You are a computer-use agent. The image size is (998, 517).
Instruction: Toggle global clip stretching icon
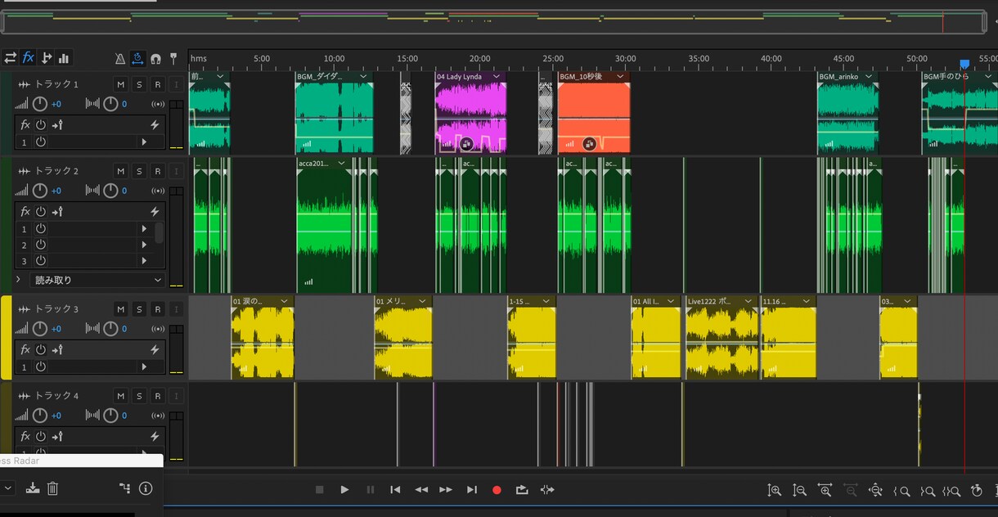(137, 59)
